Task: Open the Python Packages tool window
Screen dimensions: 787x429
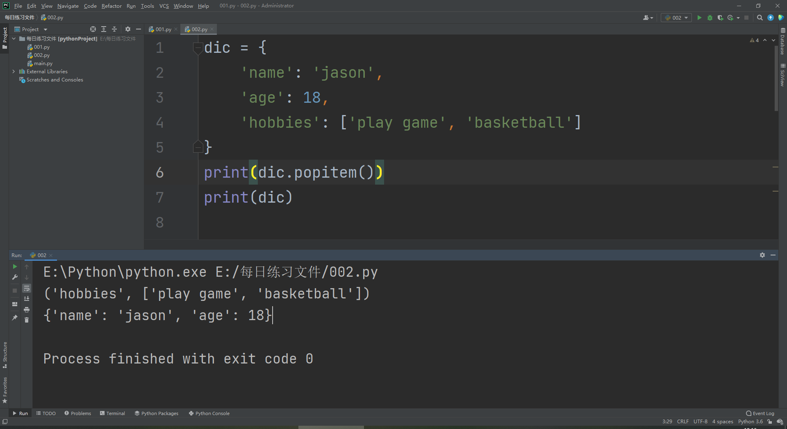Action: click(x=157, y=413)
